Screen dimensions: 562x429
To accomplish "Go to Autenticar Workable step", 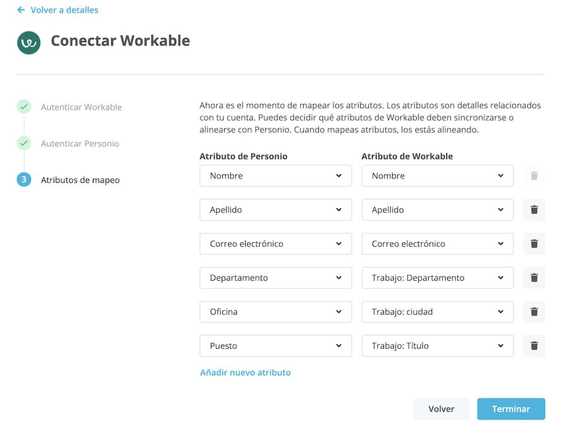I will 81,107.
